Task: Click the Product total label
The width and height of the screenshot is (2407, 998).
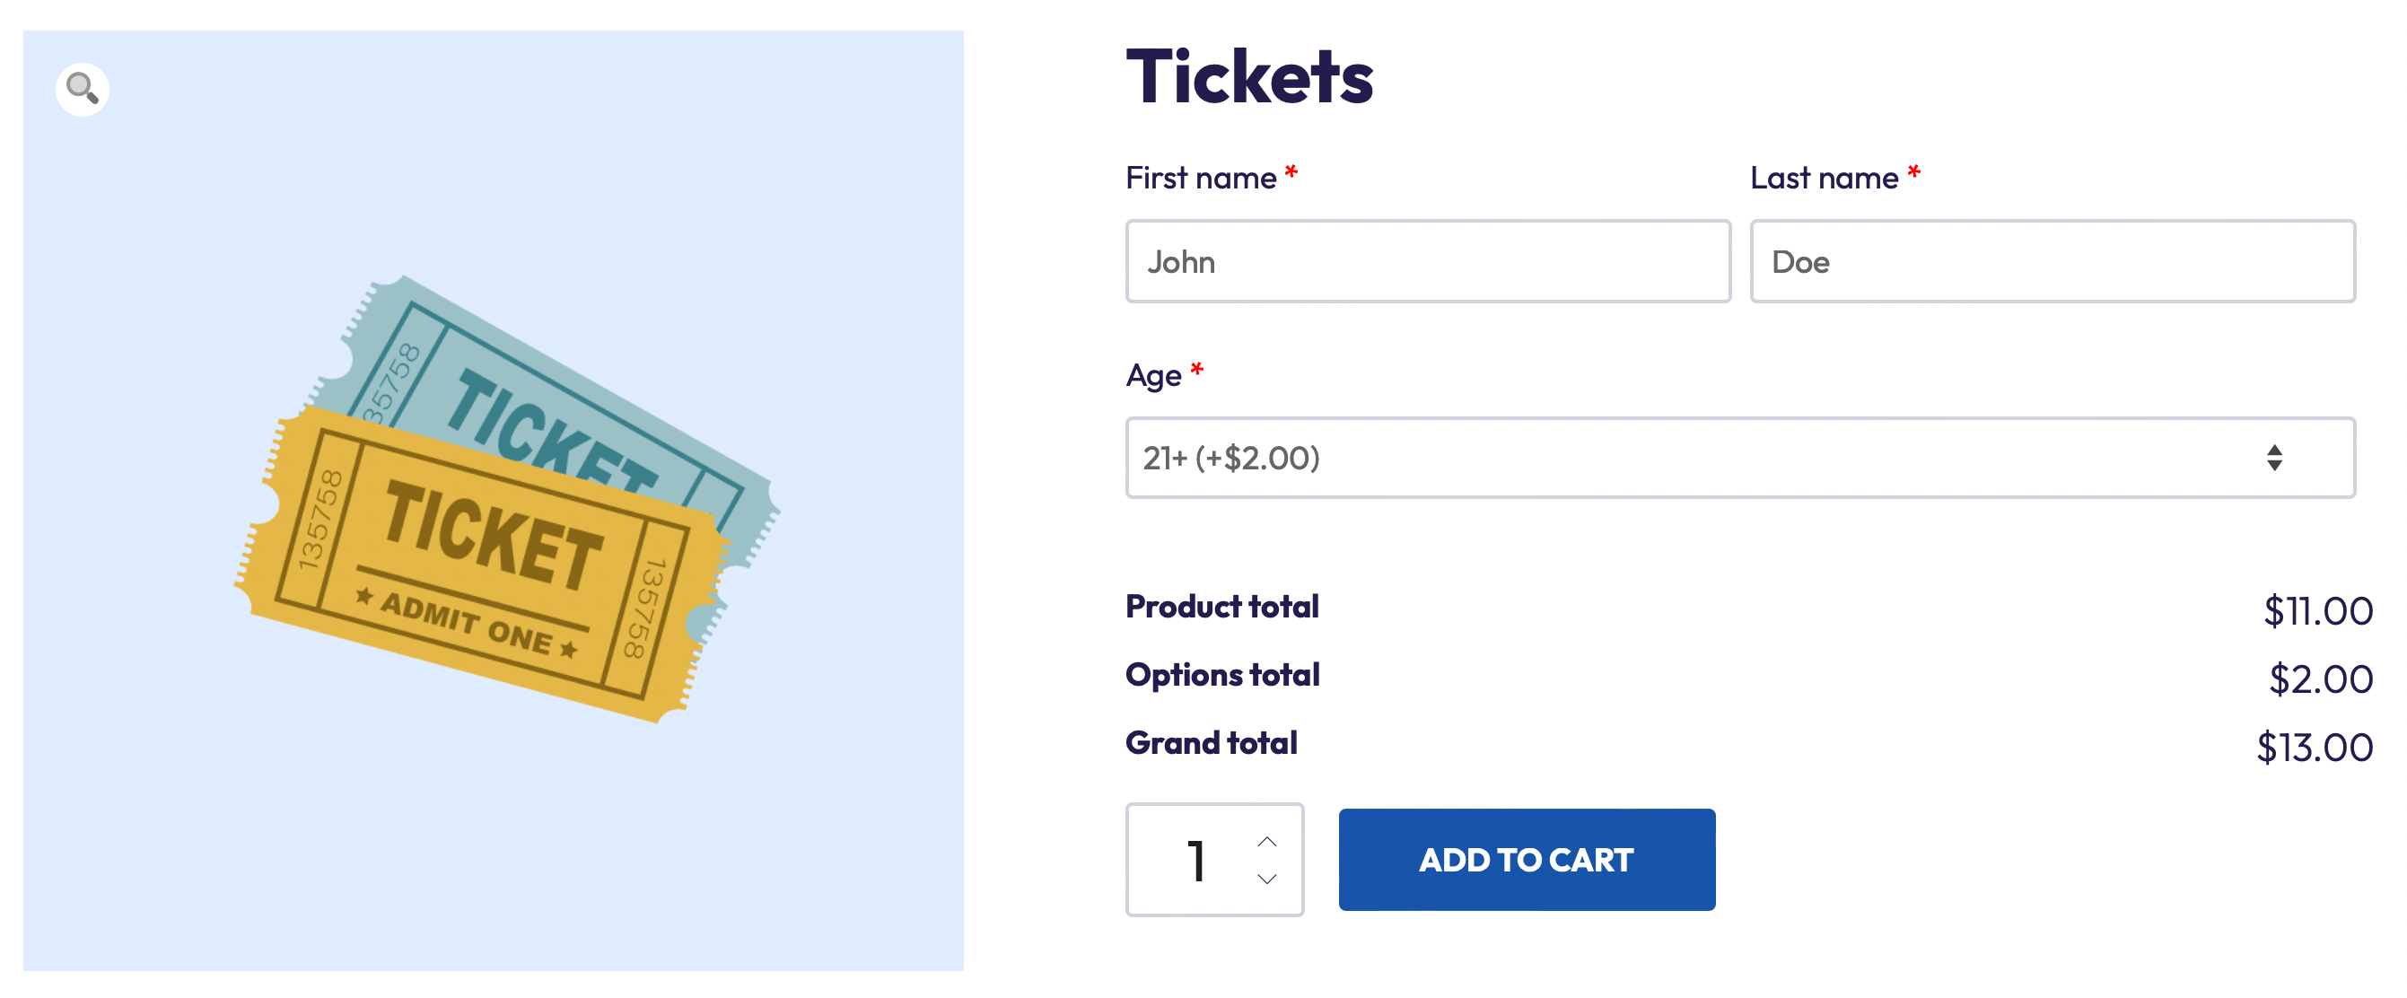Action: (x=1221, y=607)
